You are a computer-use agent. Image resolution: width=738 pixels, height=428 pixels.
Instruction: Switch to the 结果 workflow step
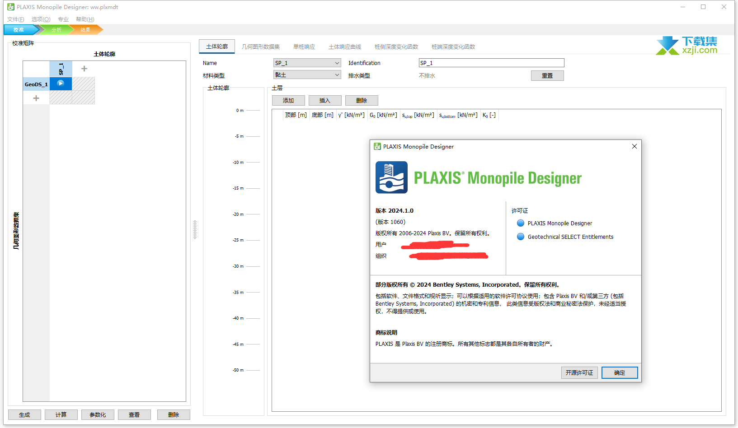pos(86,30)
